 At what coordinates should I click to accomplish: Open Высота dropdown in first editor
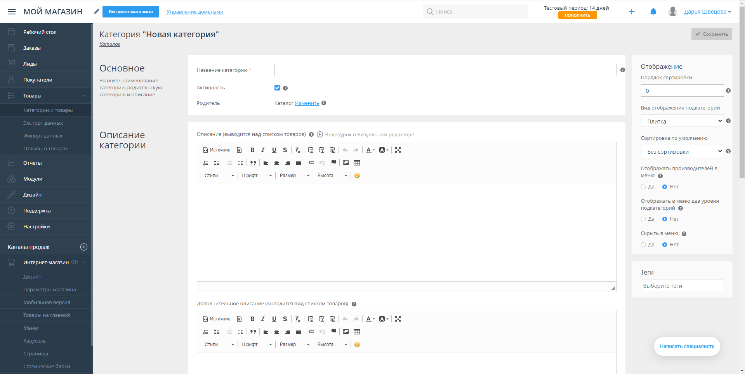tap(332, 176)
